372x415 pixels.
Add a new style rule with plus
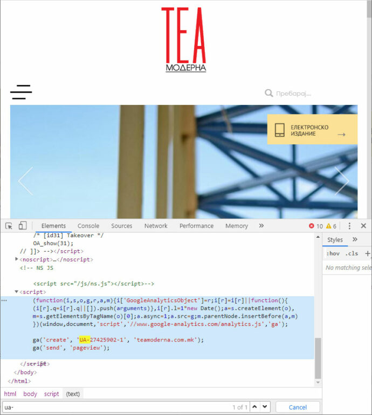pos(367,253)
